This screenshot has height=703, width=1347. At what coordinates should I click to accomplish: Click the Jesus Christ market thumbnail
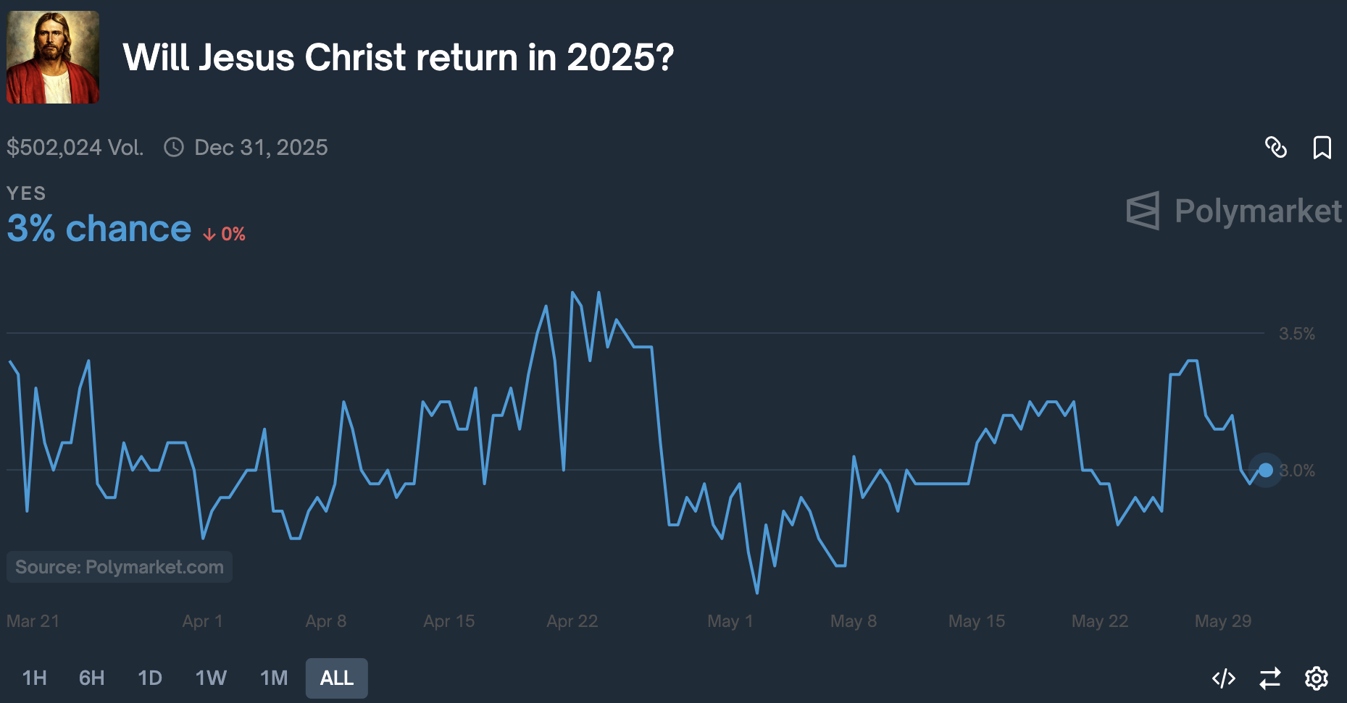pyautogui.click(x=53, y=57)
